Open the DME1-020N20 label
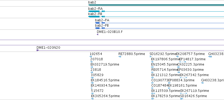The height and width of the screenshot is (100, 224). tap(48, 48)
